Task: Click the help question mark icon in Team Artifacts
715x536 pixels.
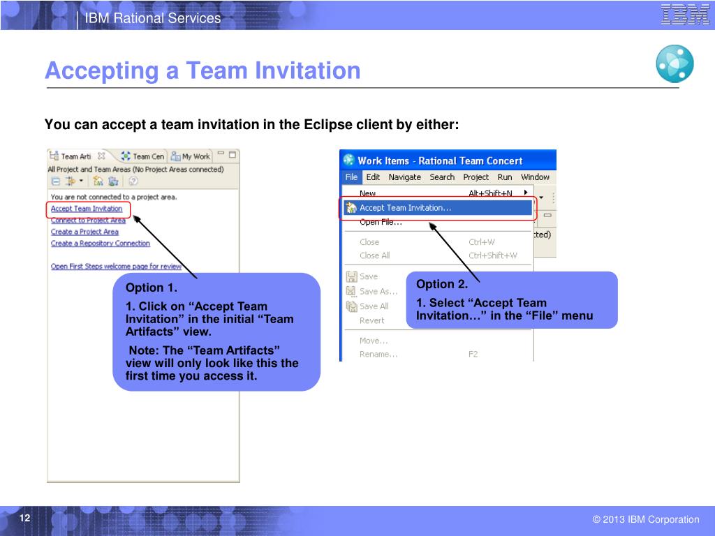Action: coord(133,181)
